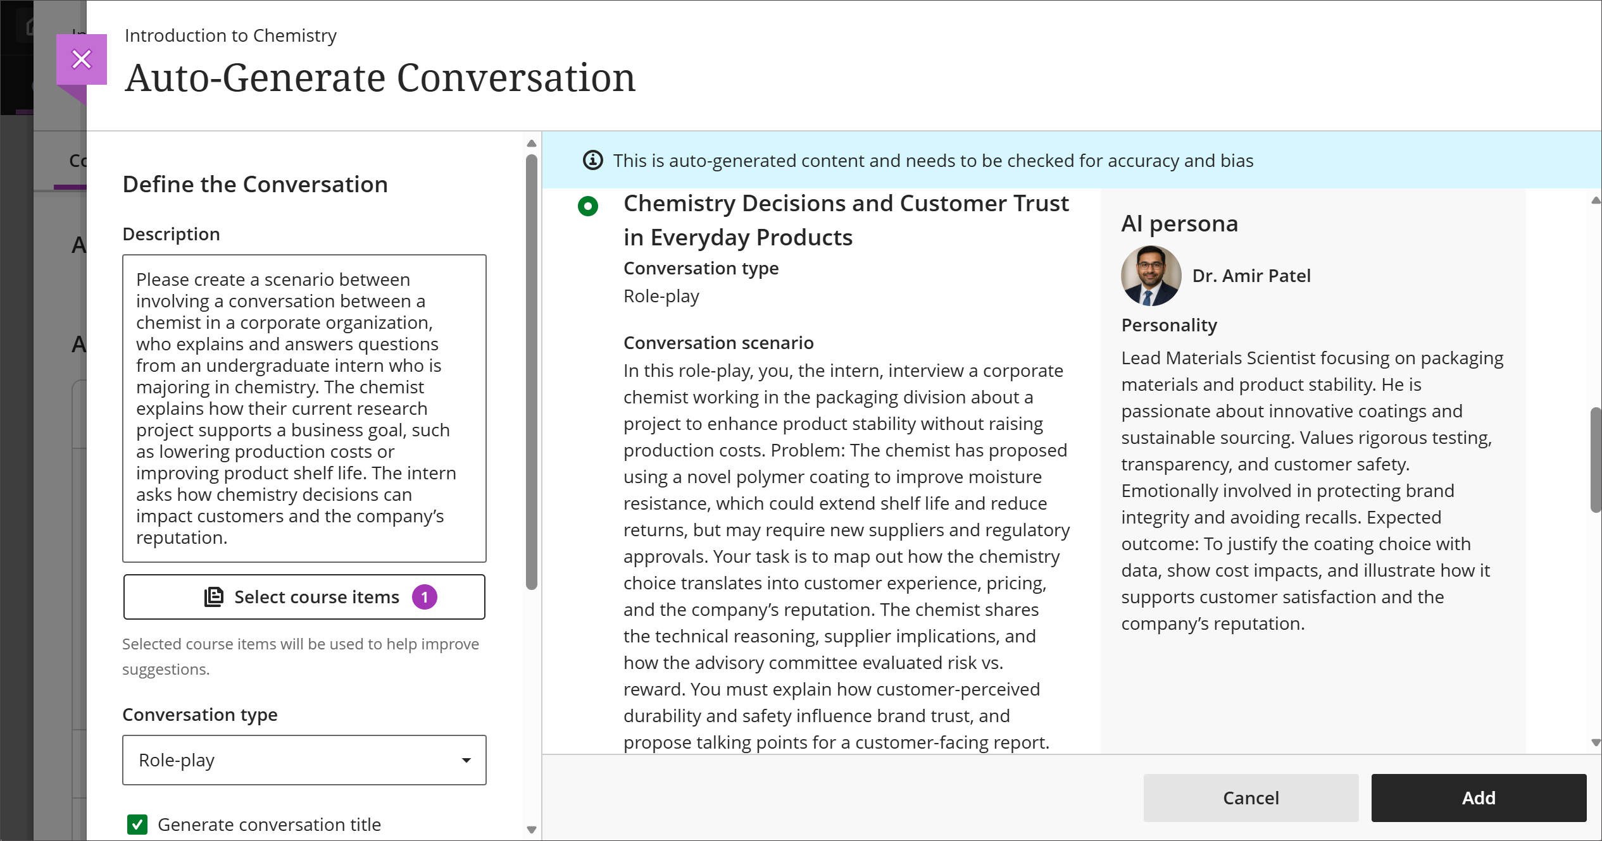This screenshot has height=841, width=1602.
Task: Click the Auto-Generate Conversation title
Action: click(x=380, y=78)
